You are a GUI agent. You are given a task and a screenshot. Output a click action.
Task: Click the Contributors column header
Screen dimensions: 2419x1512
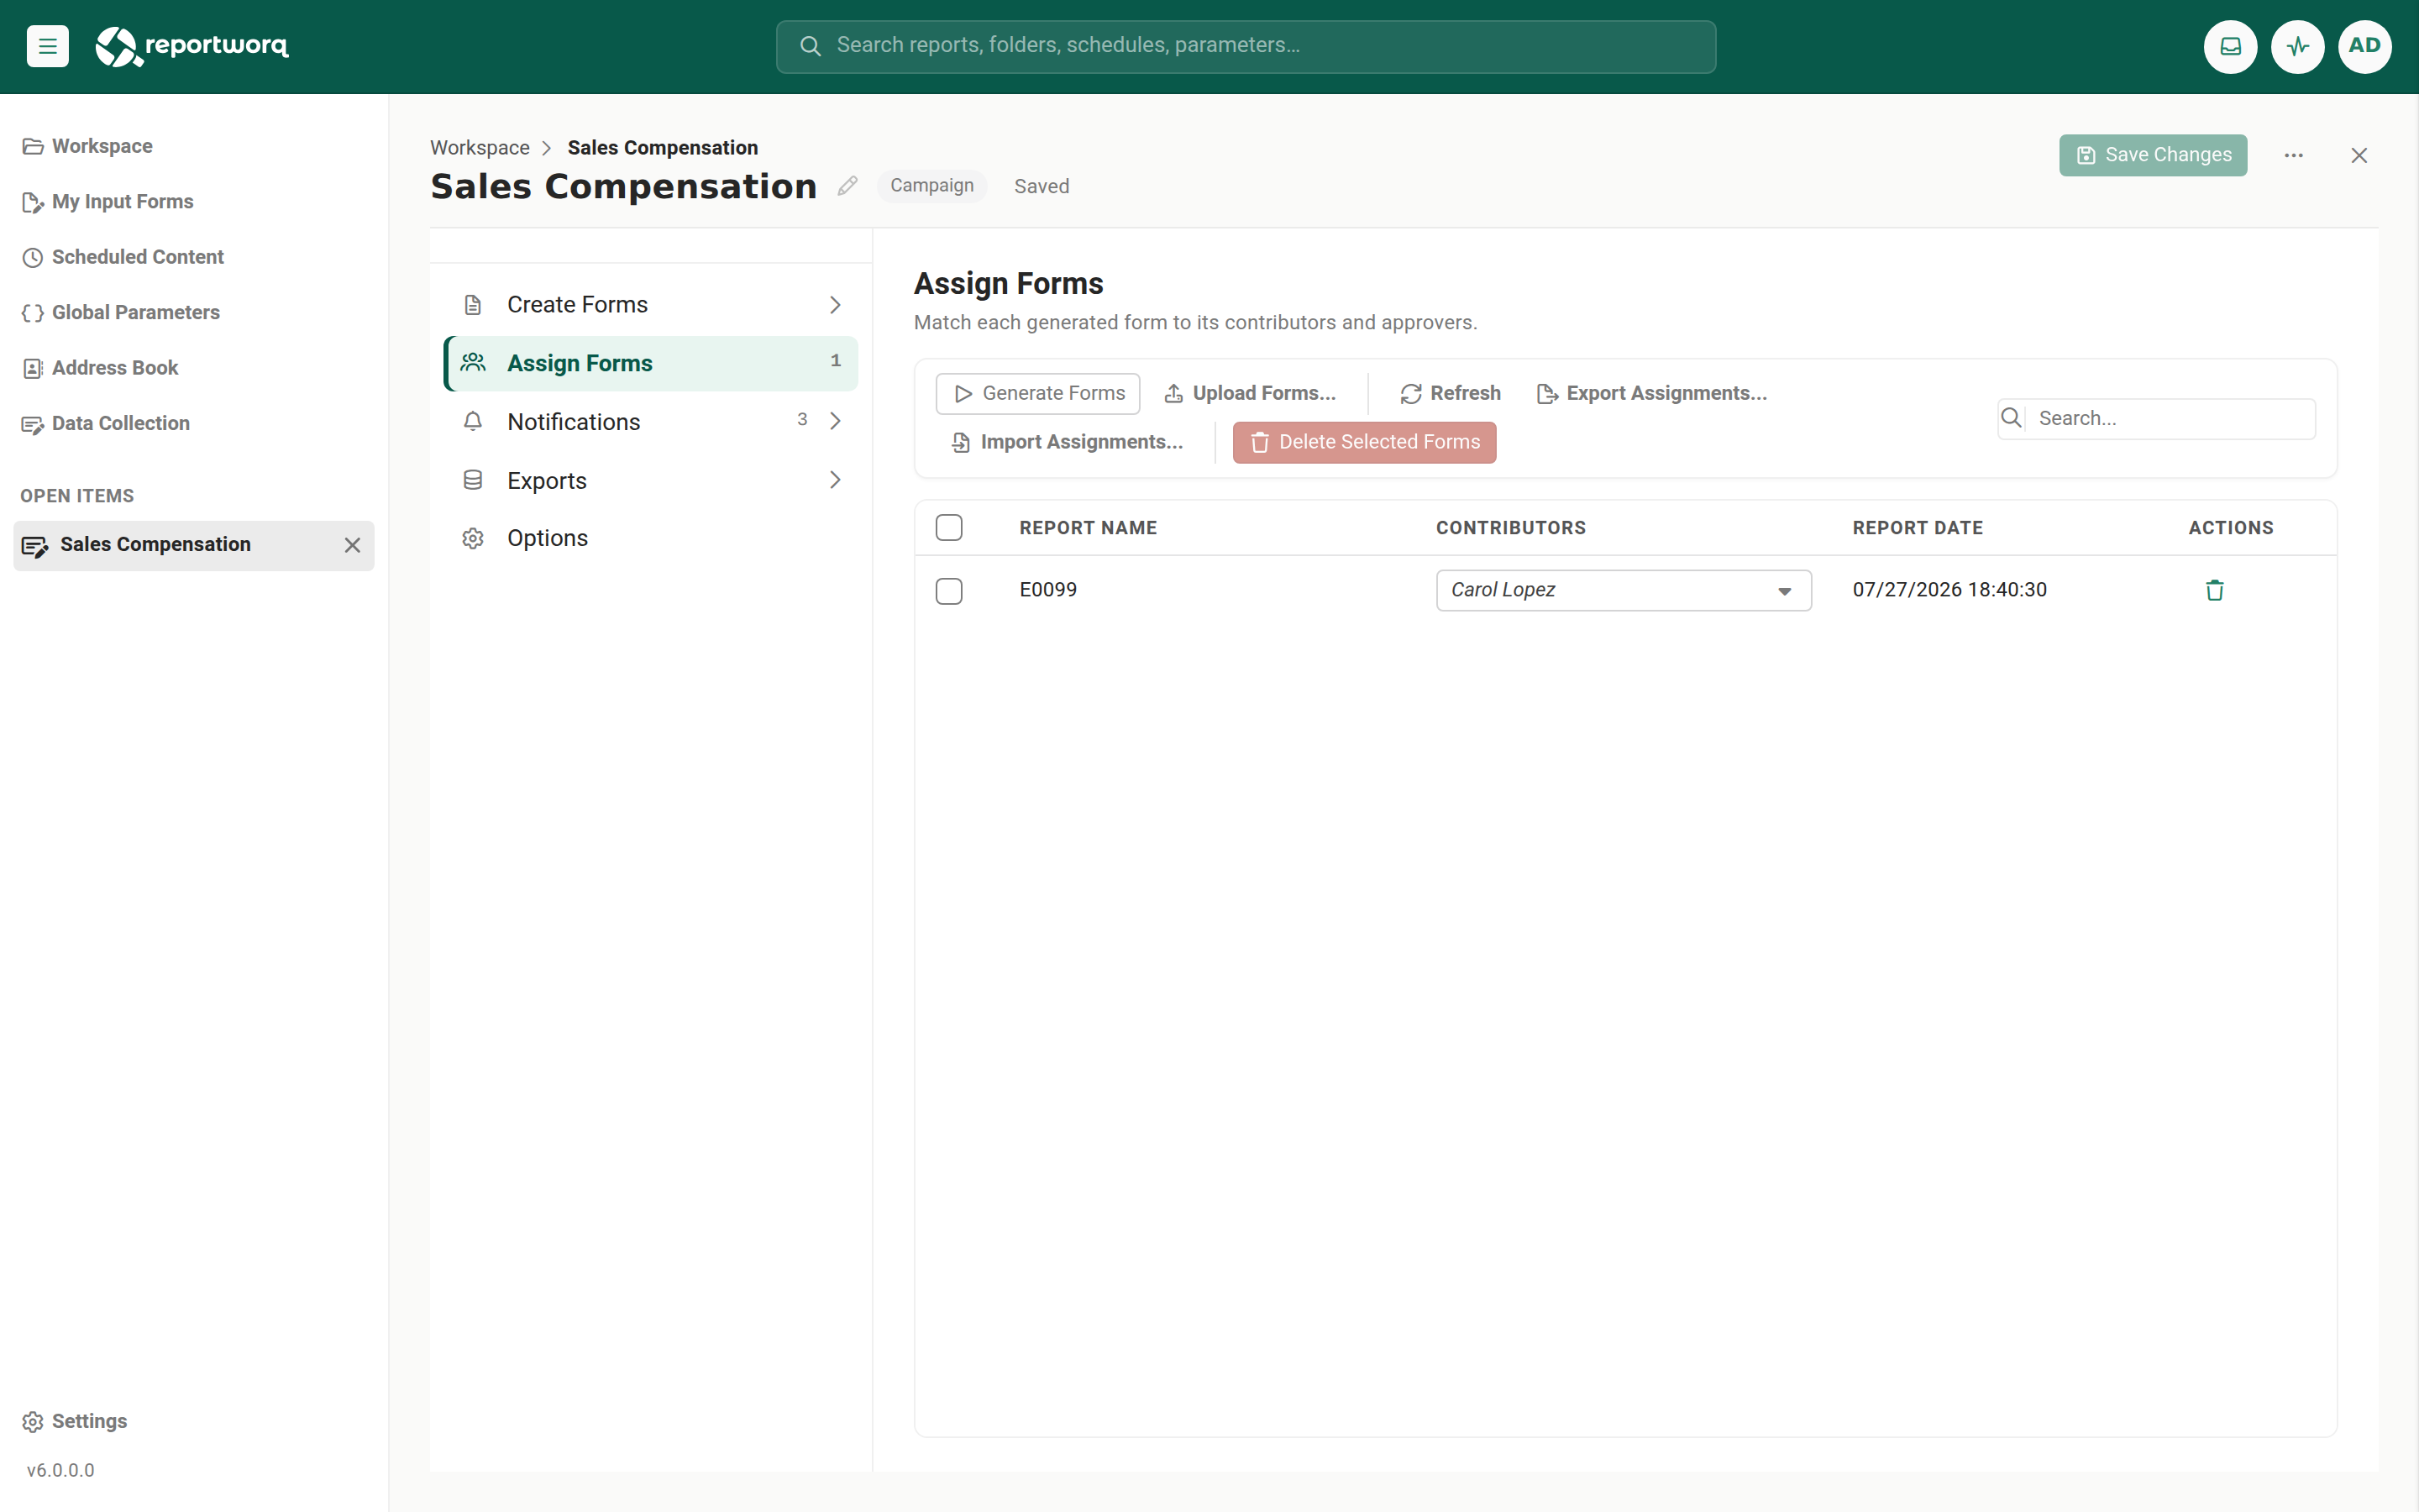(x=1510, y=528)
